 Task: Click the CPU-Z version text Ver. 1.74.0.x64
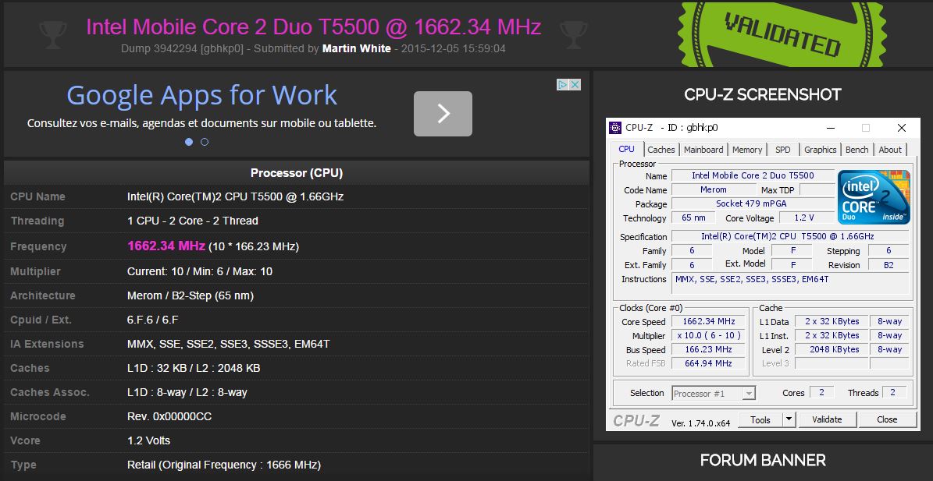700,423
